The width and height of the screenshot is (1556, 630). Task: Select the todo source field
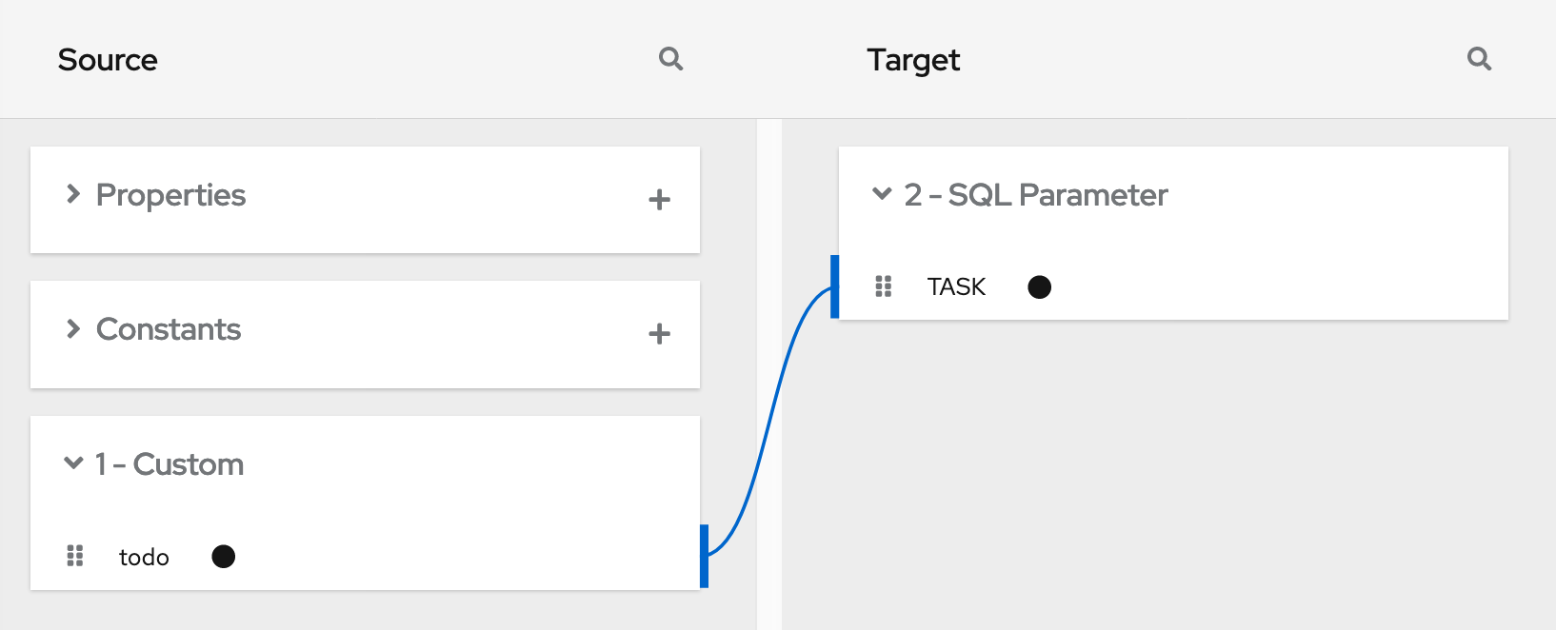[x=144, y=557]
